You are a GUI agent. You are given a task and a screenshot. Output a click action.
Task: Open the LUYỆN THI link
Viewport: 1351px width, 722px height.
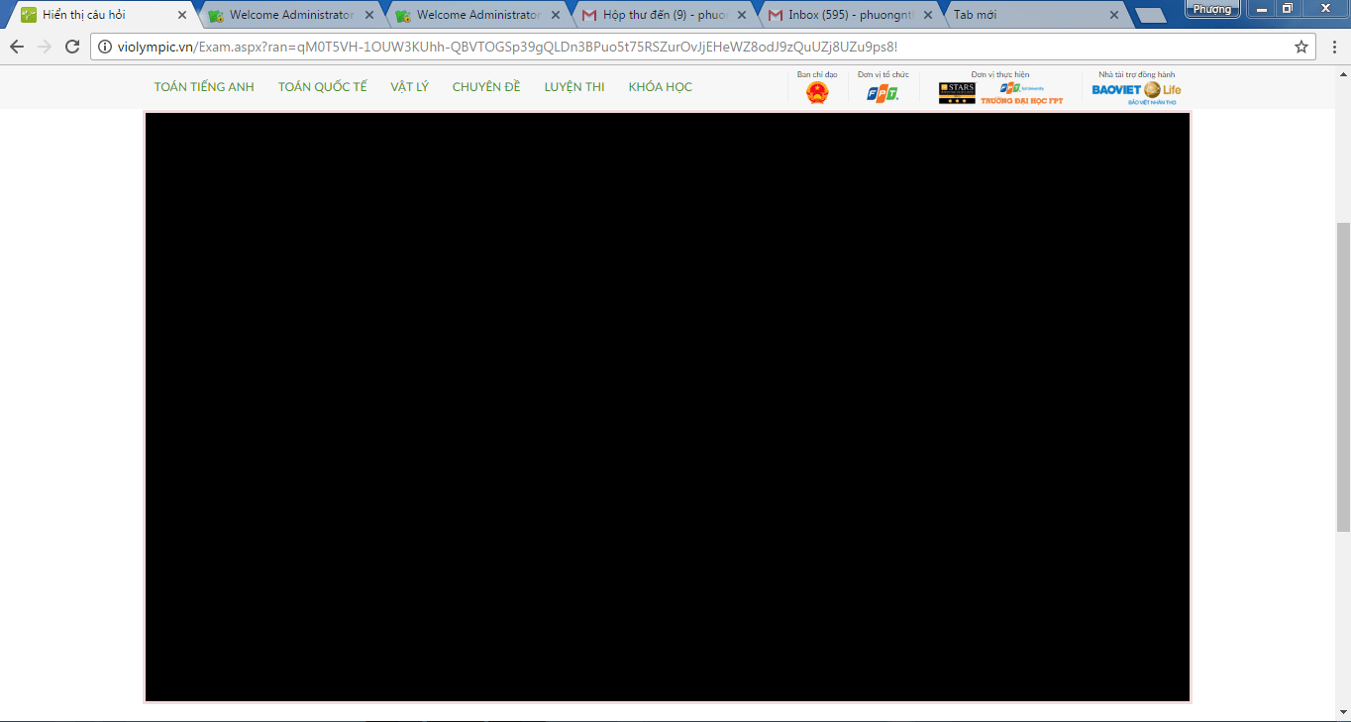pyautogui.click(x=573, y=87)
